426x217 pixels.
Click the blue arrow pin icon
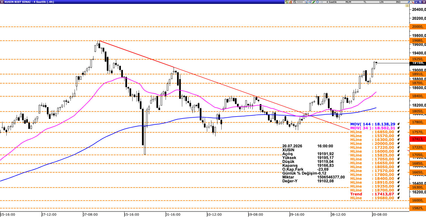click(409, 2)
